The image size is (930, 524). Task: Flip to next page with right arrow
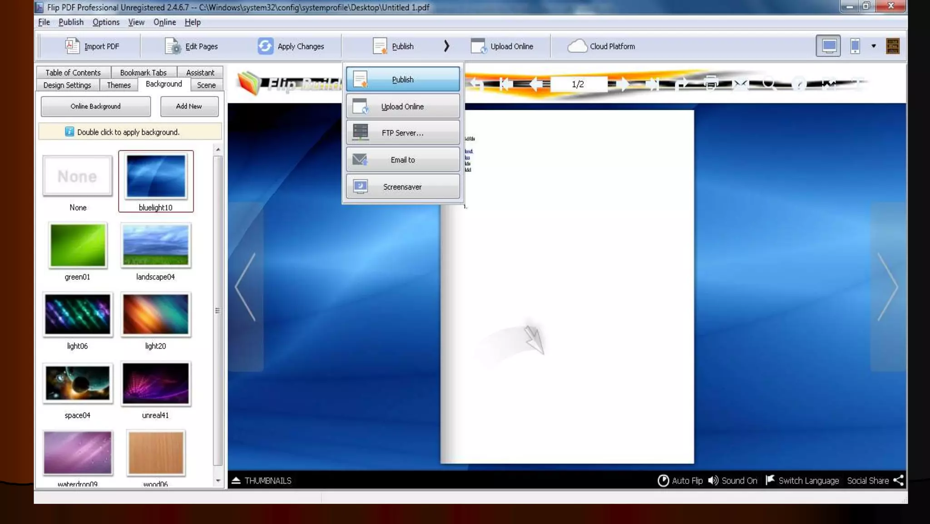pos(888,287)
